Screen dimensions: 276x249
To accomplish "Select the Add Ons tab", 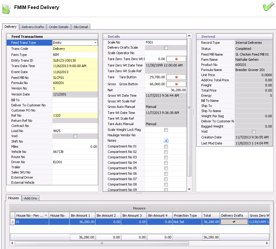I will [x=30, y=198].
